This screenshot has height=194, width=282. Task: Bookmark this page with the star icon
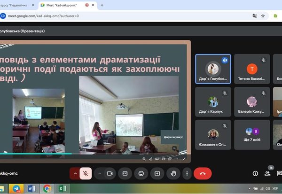[x=263, y=16]
